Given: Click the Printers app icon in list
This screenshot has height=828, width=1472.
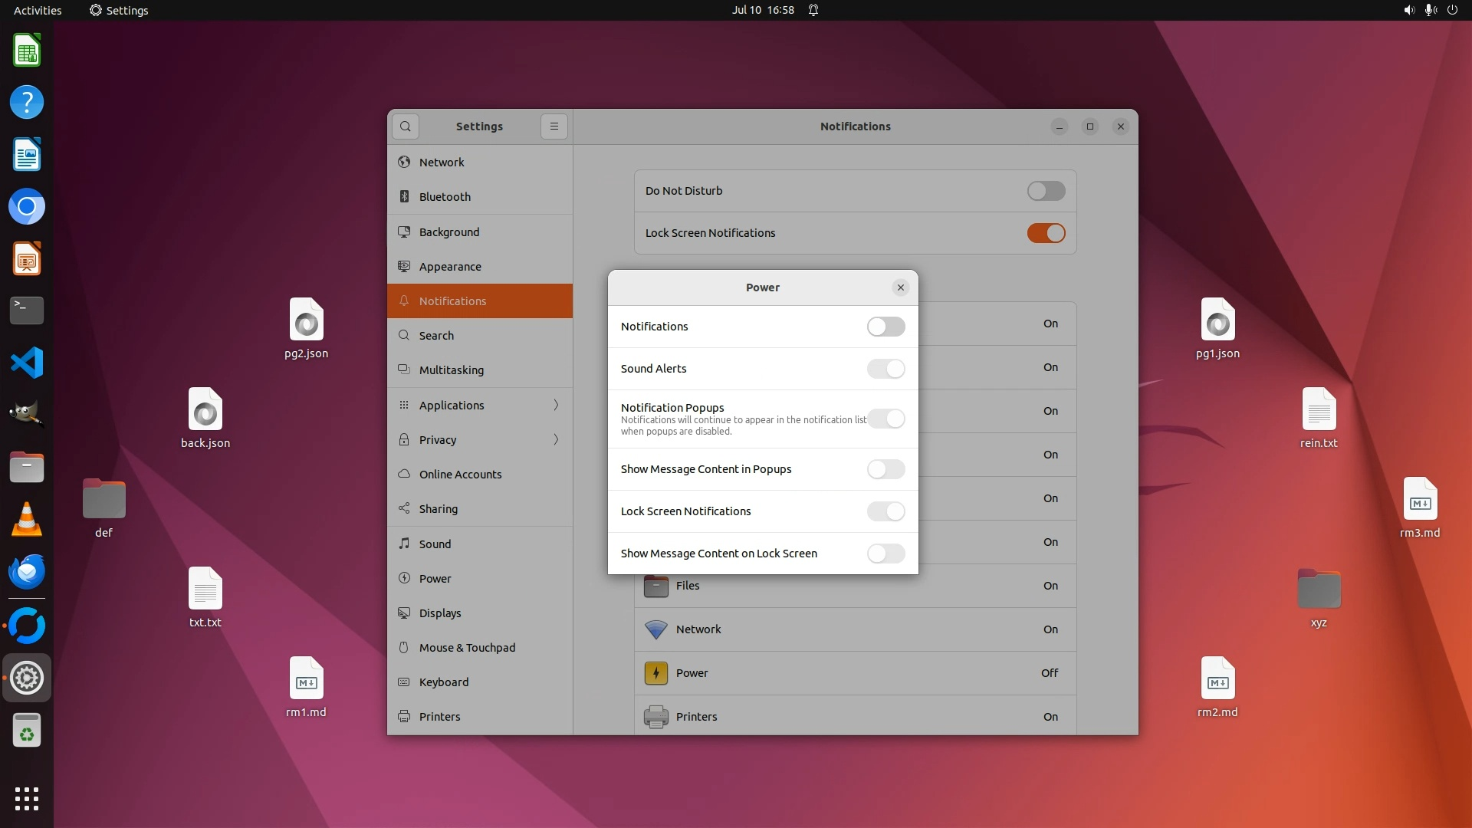Looking at the screenshot, I should [656, 717].
